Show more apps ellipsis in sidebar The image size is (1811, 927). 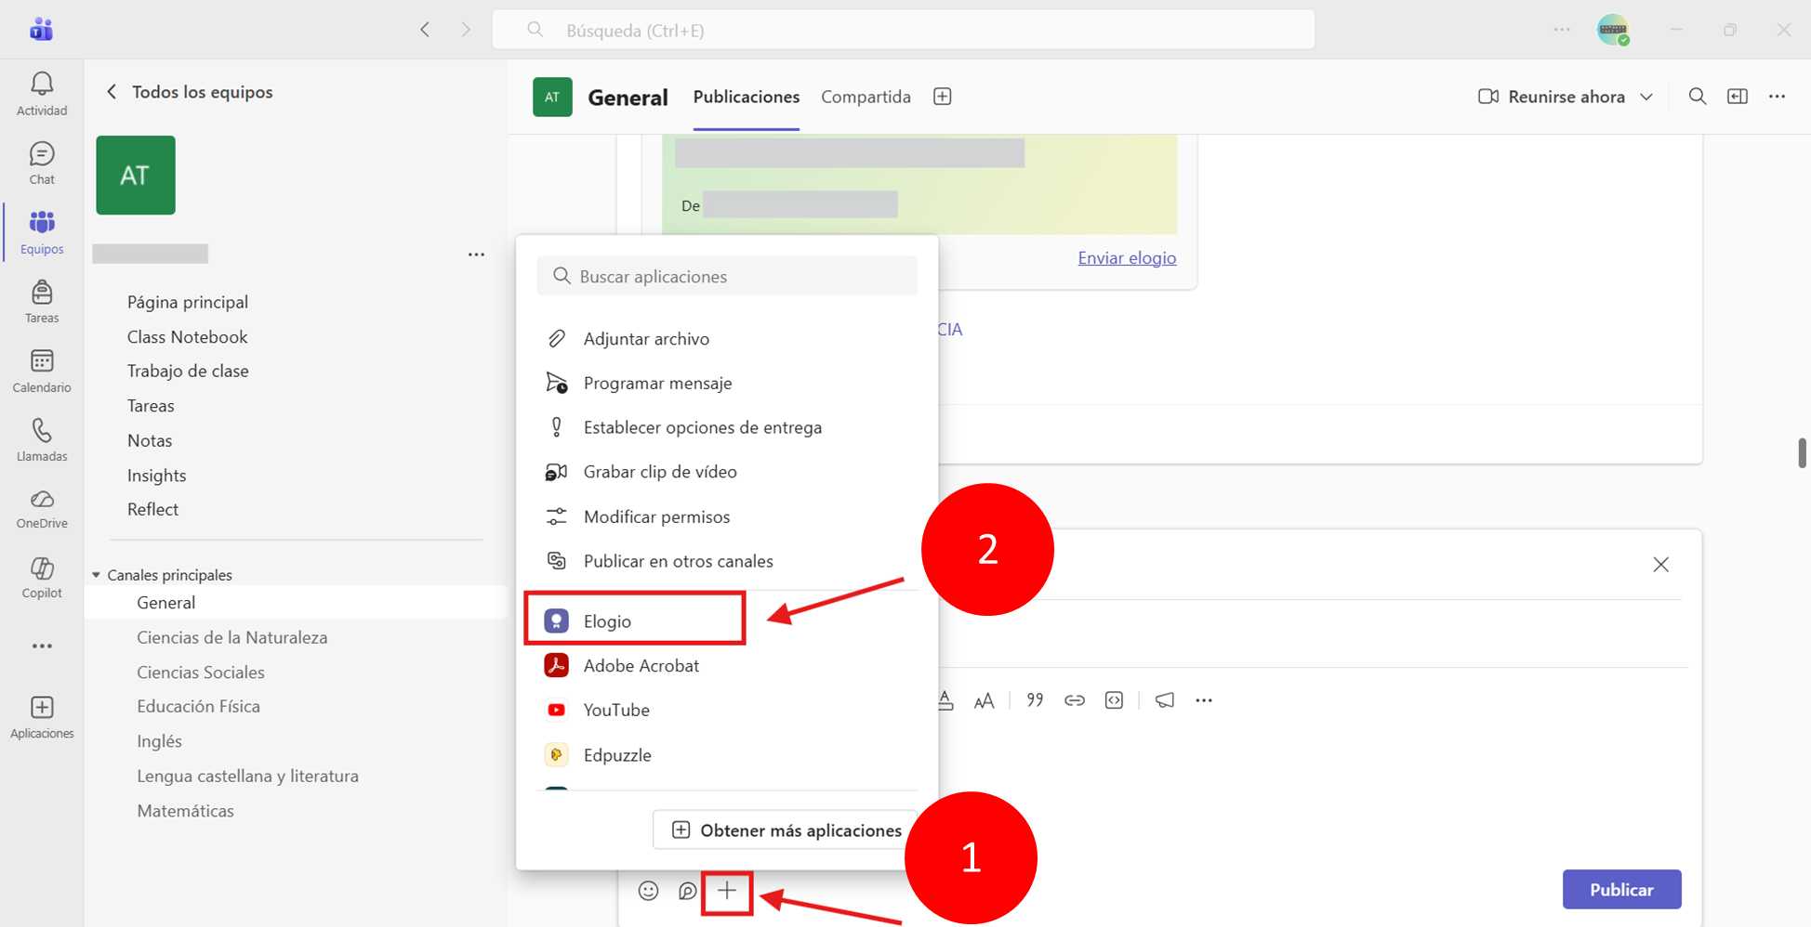(x=42, y=646)
